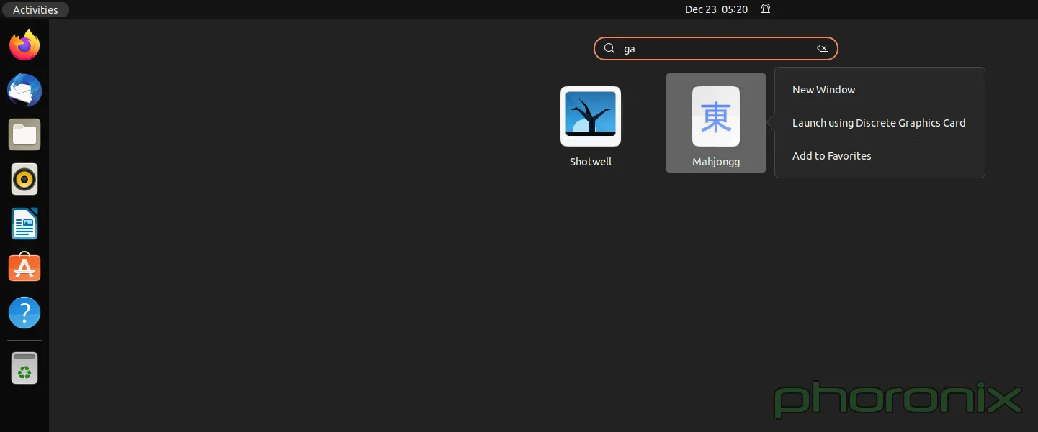The width and height of the screenshot is (1038, 432).
Task: Open the Dec 23 clock calendar
Action: point(716,9)
